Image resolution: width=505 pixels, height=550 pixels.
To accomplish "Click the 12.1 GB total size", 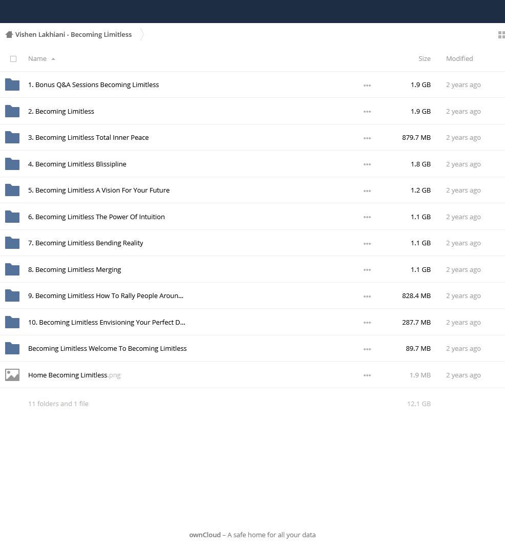I will pyautogui.click(x=419, y=404).
